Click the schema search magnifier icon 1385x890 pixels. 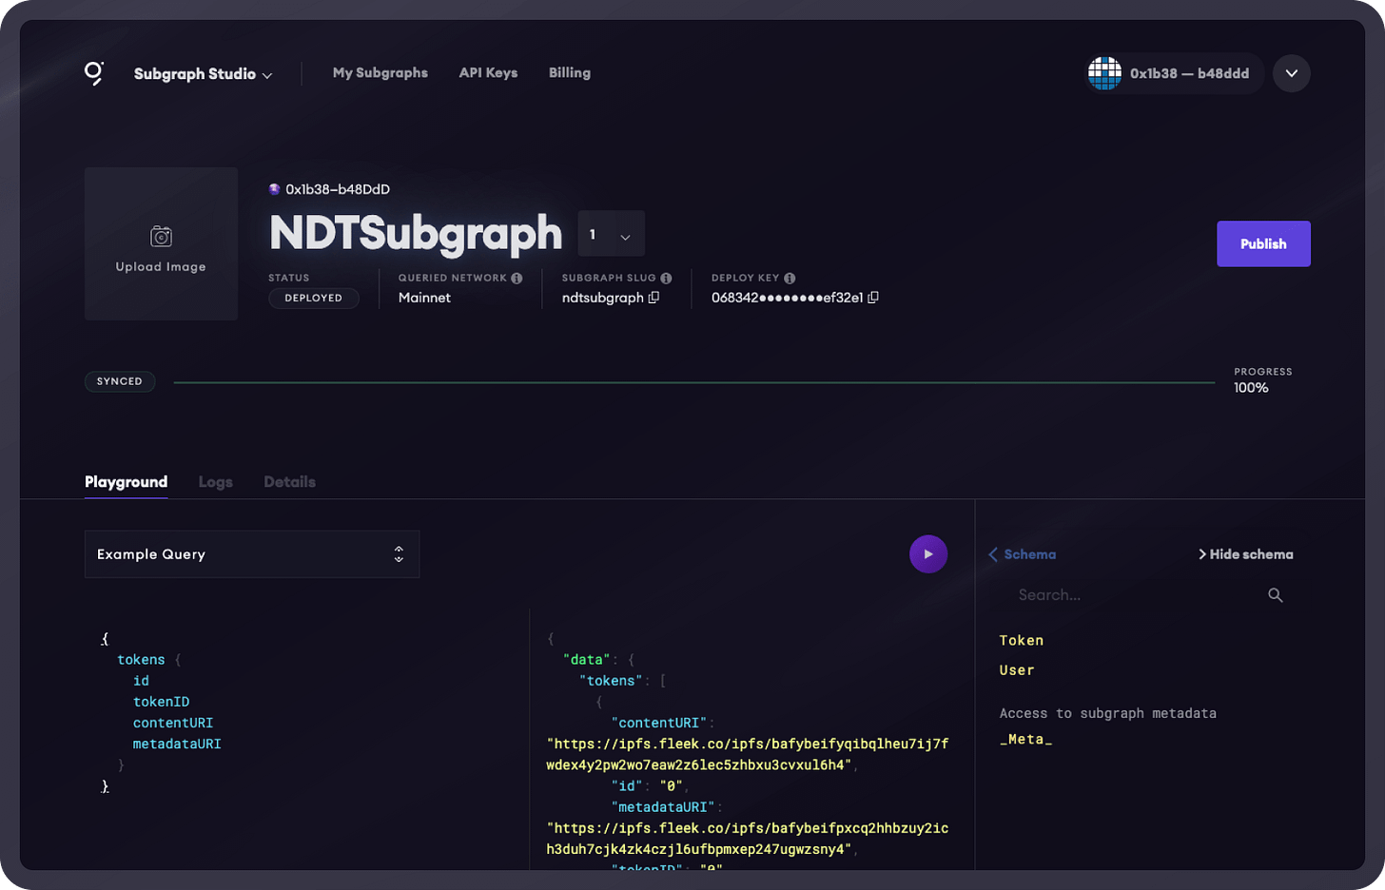point(1276,595)
